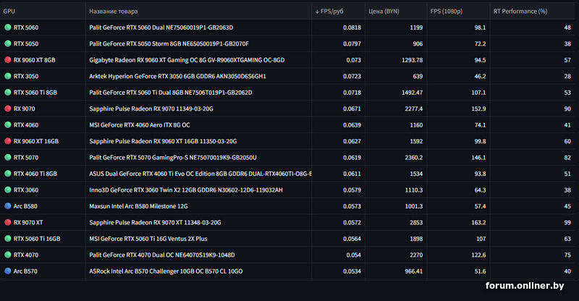This screenshot has width=579, height=301.
Task: Sort by the FPS (1080p) column header
Action: pos(447,12)
